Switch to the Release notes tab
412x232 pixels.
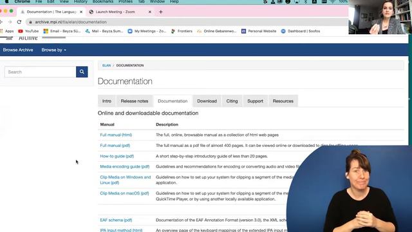coord(135,101)
